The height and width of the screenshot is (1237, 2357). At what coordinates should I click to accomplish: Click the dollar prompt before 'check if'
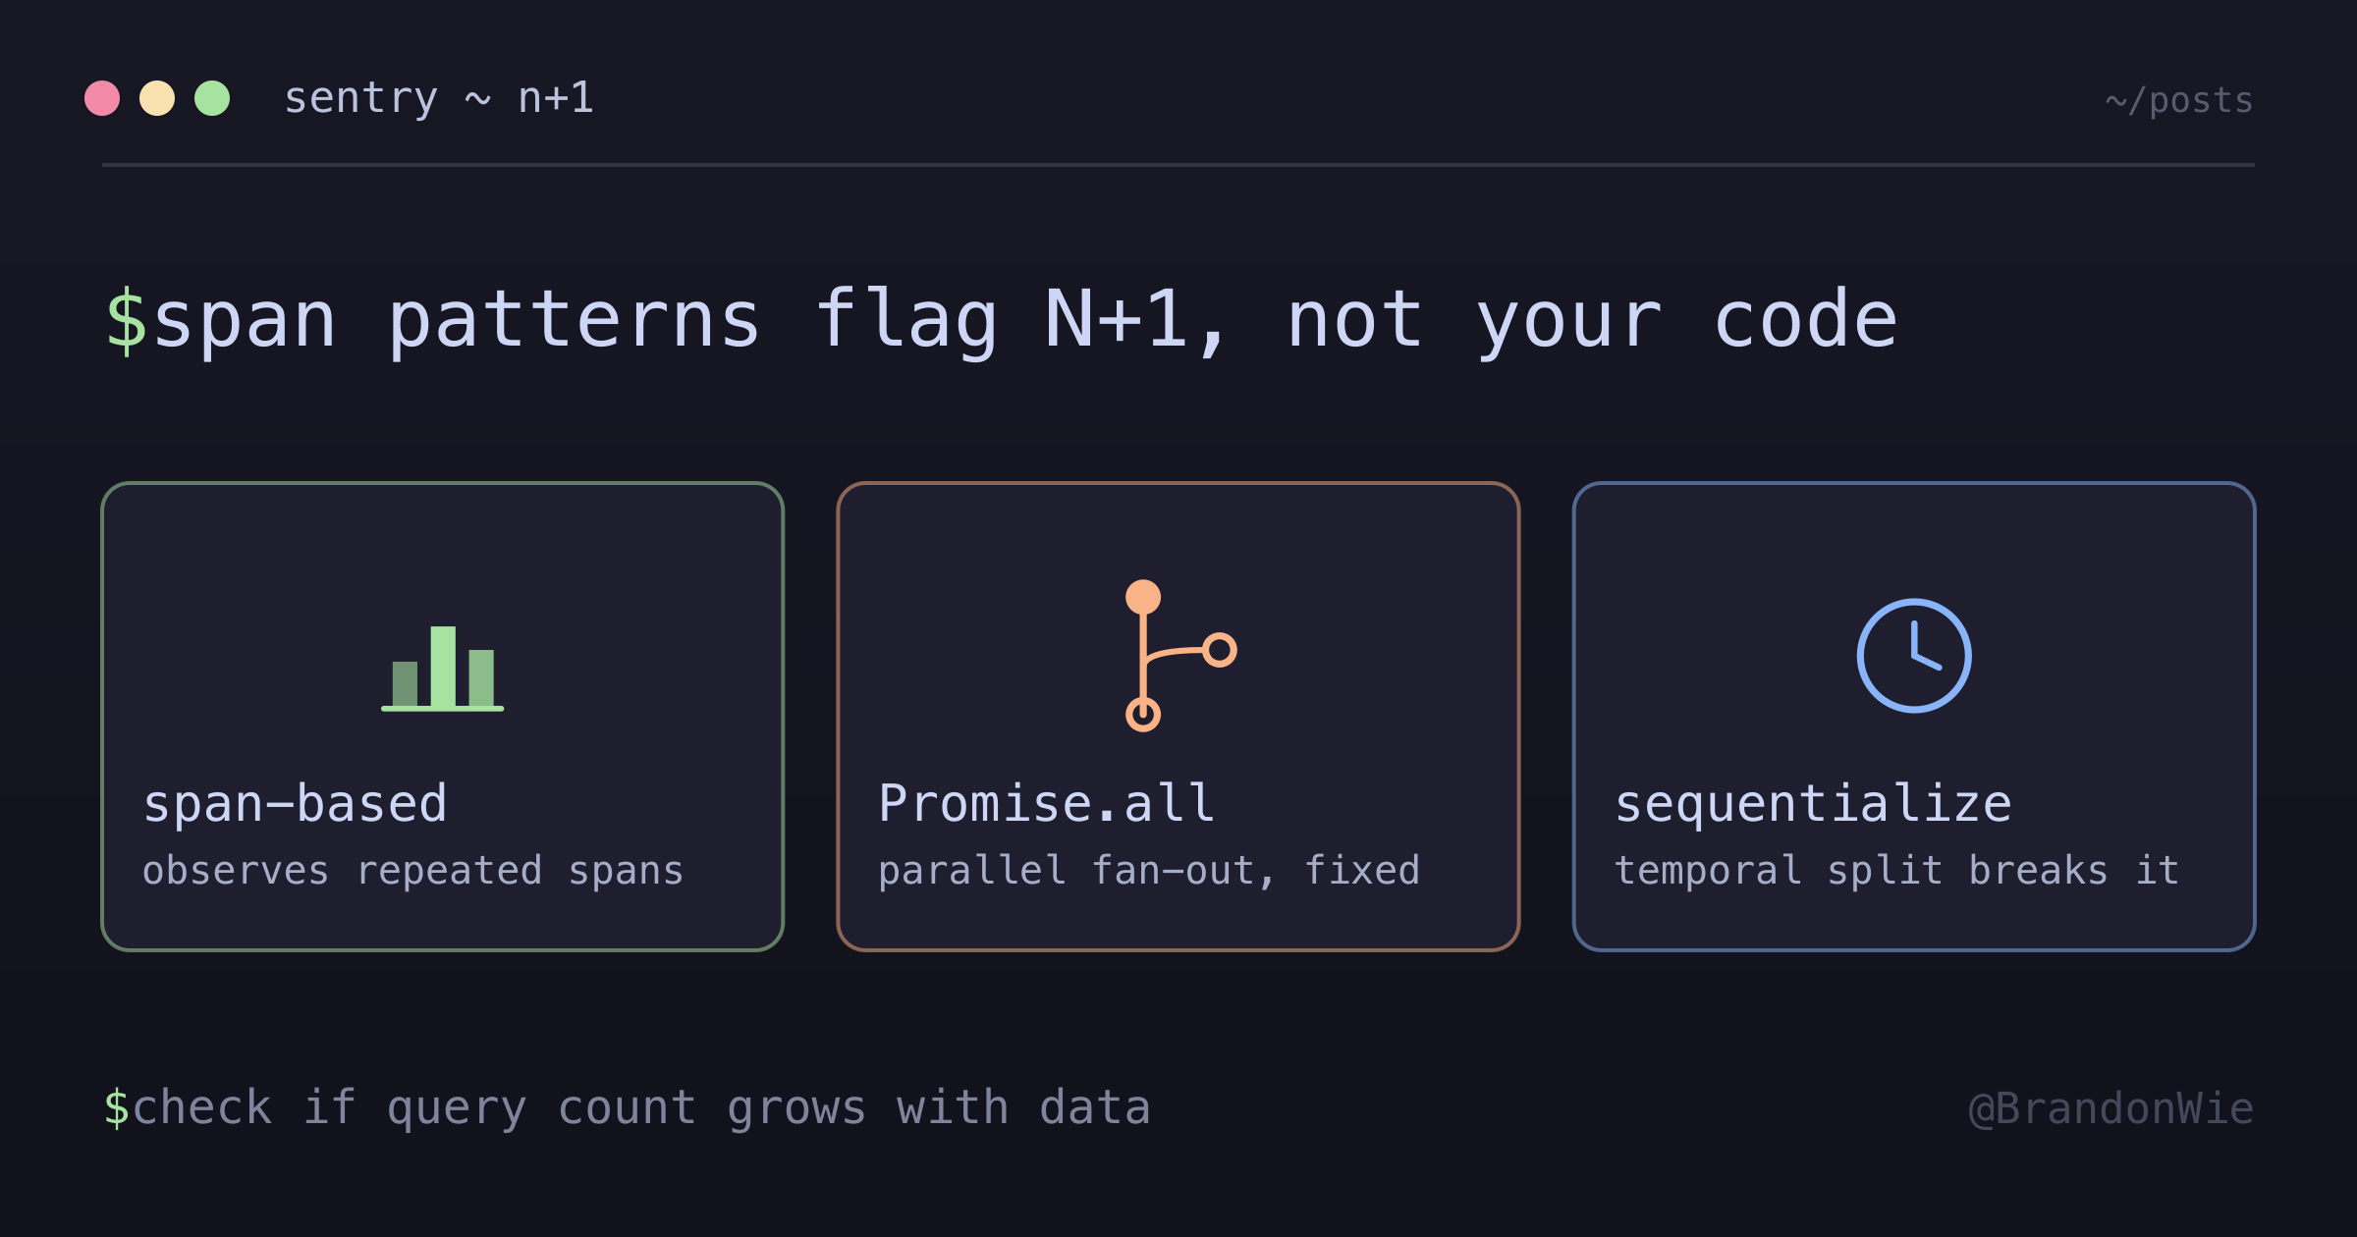[117, 1108]
